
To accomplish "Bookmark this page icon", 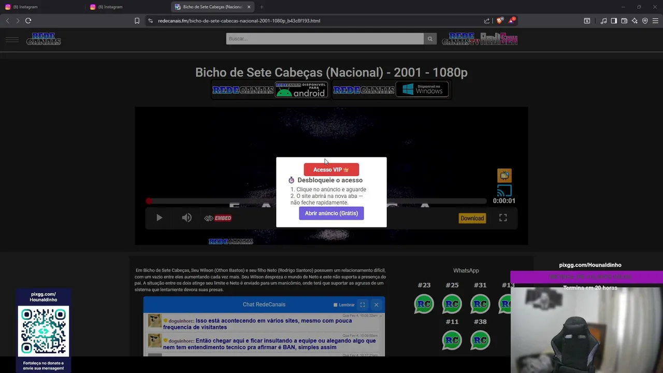I will point(137,21).
